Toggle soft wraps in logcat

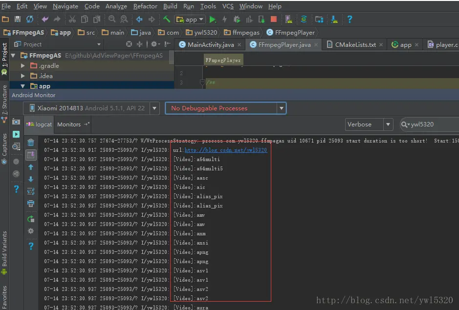(x=31, y=191)
